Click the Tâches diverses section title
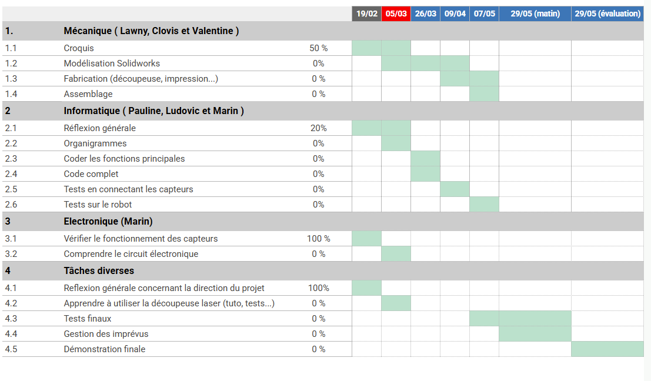Viewport: 651px width, 381px height. pos(99,271)
